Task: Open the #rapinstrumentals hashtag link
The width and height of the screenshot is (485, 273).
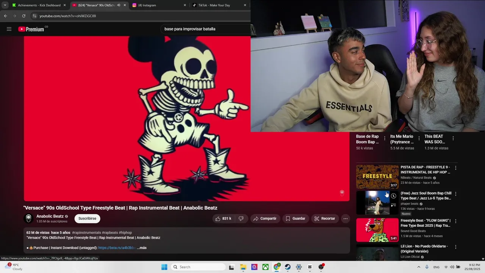Action: point(86,232)
